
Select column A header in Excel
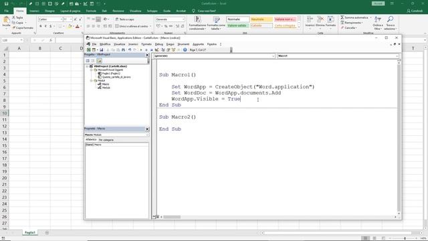coord(19,48)
